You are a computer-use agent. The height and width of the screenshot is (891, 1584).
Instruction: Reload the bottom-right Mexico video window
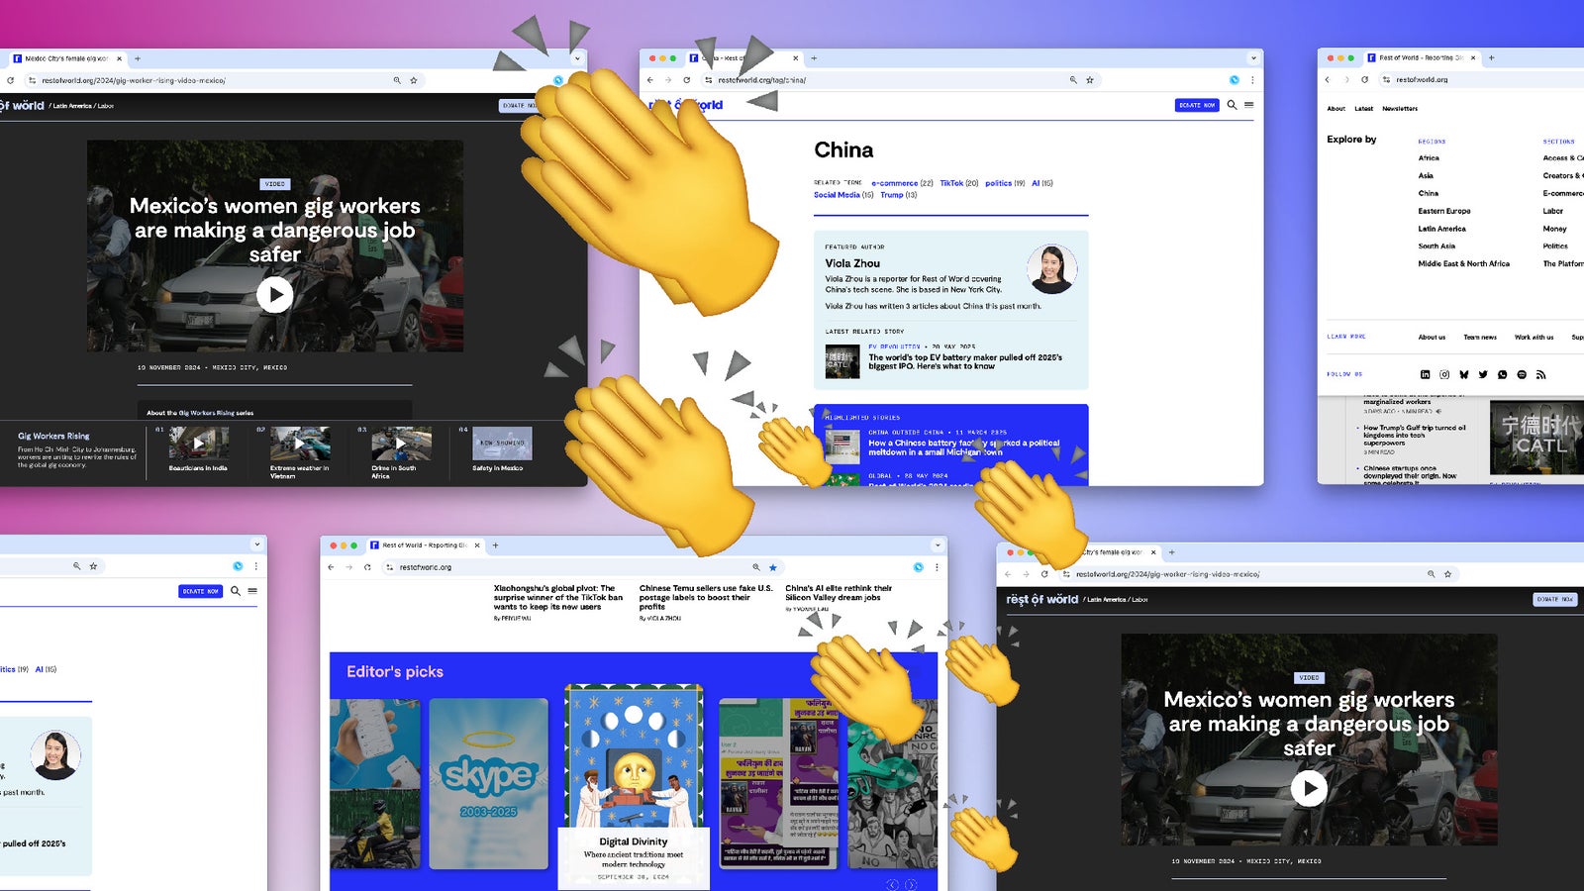pos(1044,574)
